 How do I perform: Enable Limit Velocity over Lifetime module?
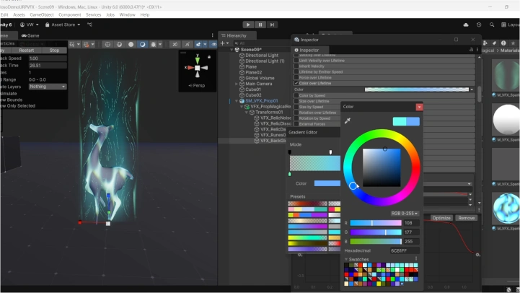point(296,61)
